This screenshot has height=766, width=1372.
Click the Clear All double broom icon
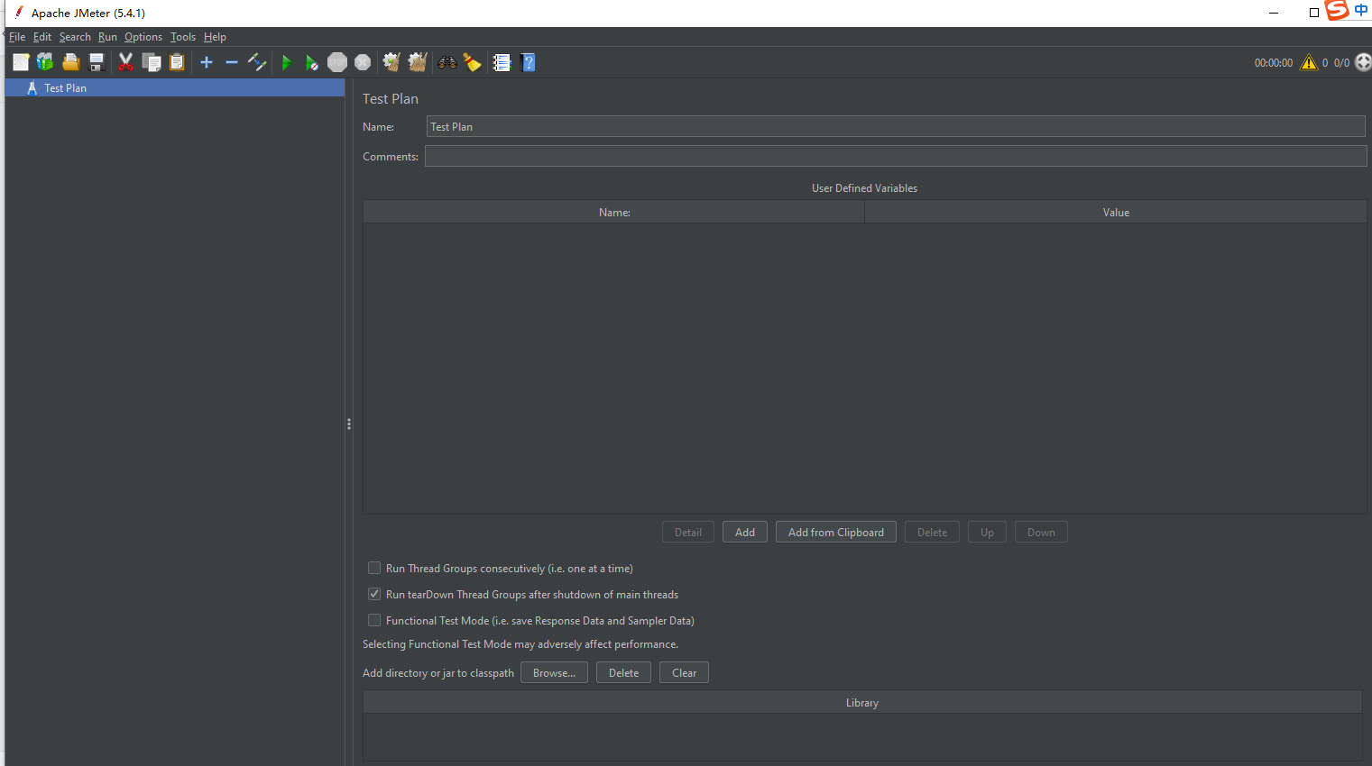point(417,62)
